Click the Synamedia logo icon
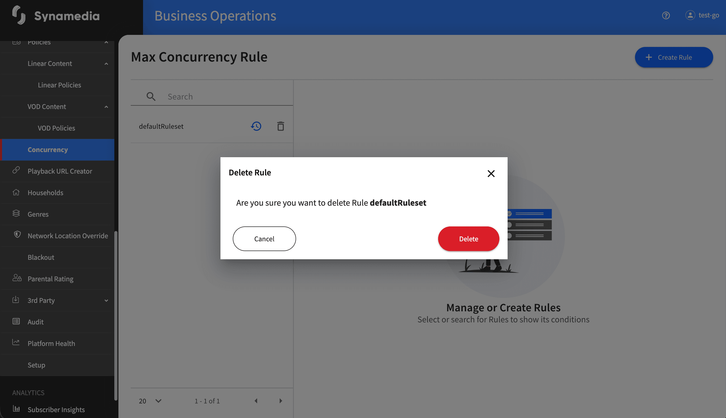 (x=19, y=15)
